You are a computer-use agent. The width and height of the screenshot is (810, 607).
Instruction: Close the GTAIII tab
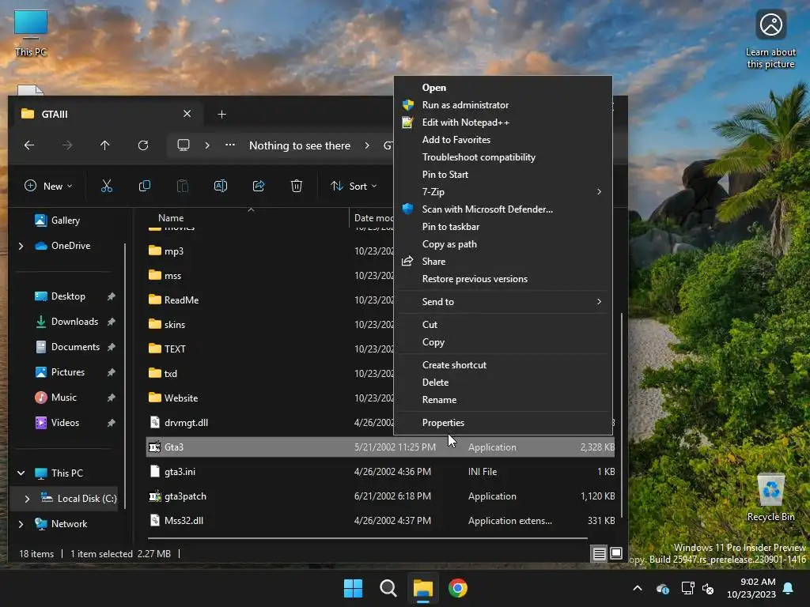187,114
